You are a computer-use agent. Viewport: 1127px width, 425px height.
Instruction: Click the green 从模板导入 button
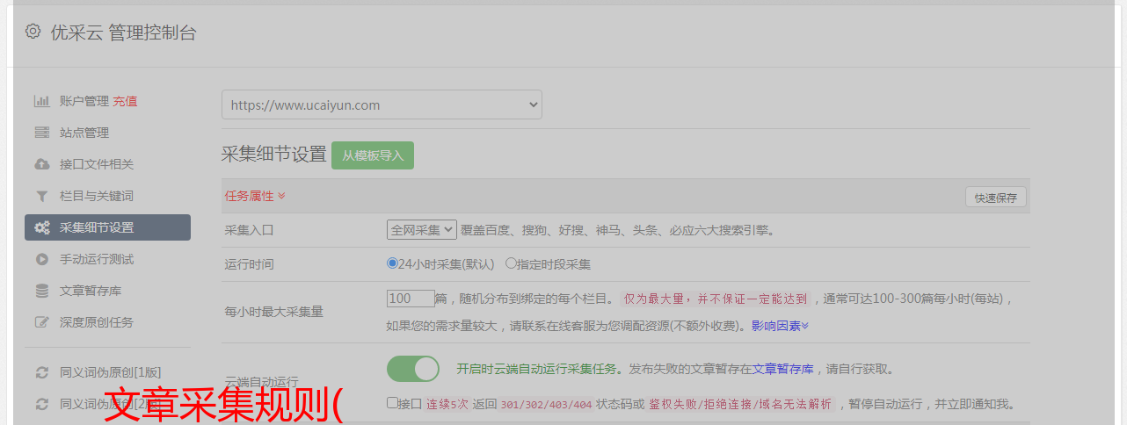[373, 155]
